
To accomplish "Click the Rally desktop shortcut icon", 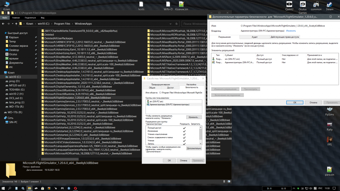I will (329, 125).
